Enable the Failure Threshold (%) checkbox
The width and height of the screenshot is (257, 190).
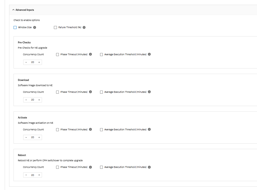(x=56, y=27)
